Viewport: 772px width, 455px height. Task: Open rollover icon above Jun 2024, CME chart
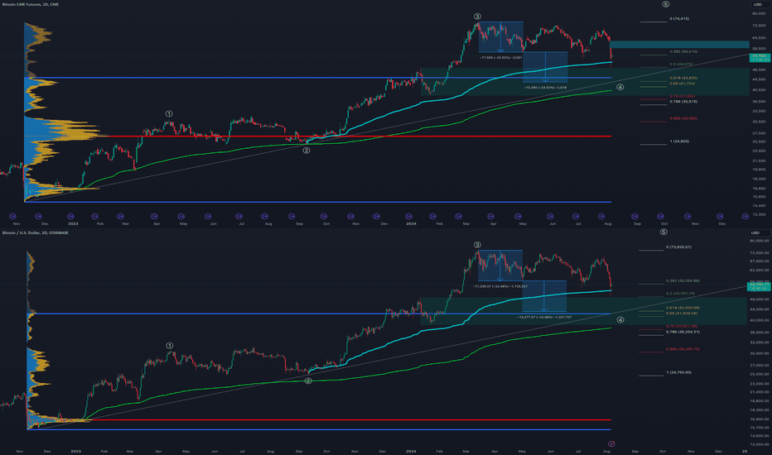coord(550,216)
